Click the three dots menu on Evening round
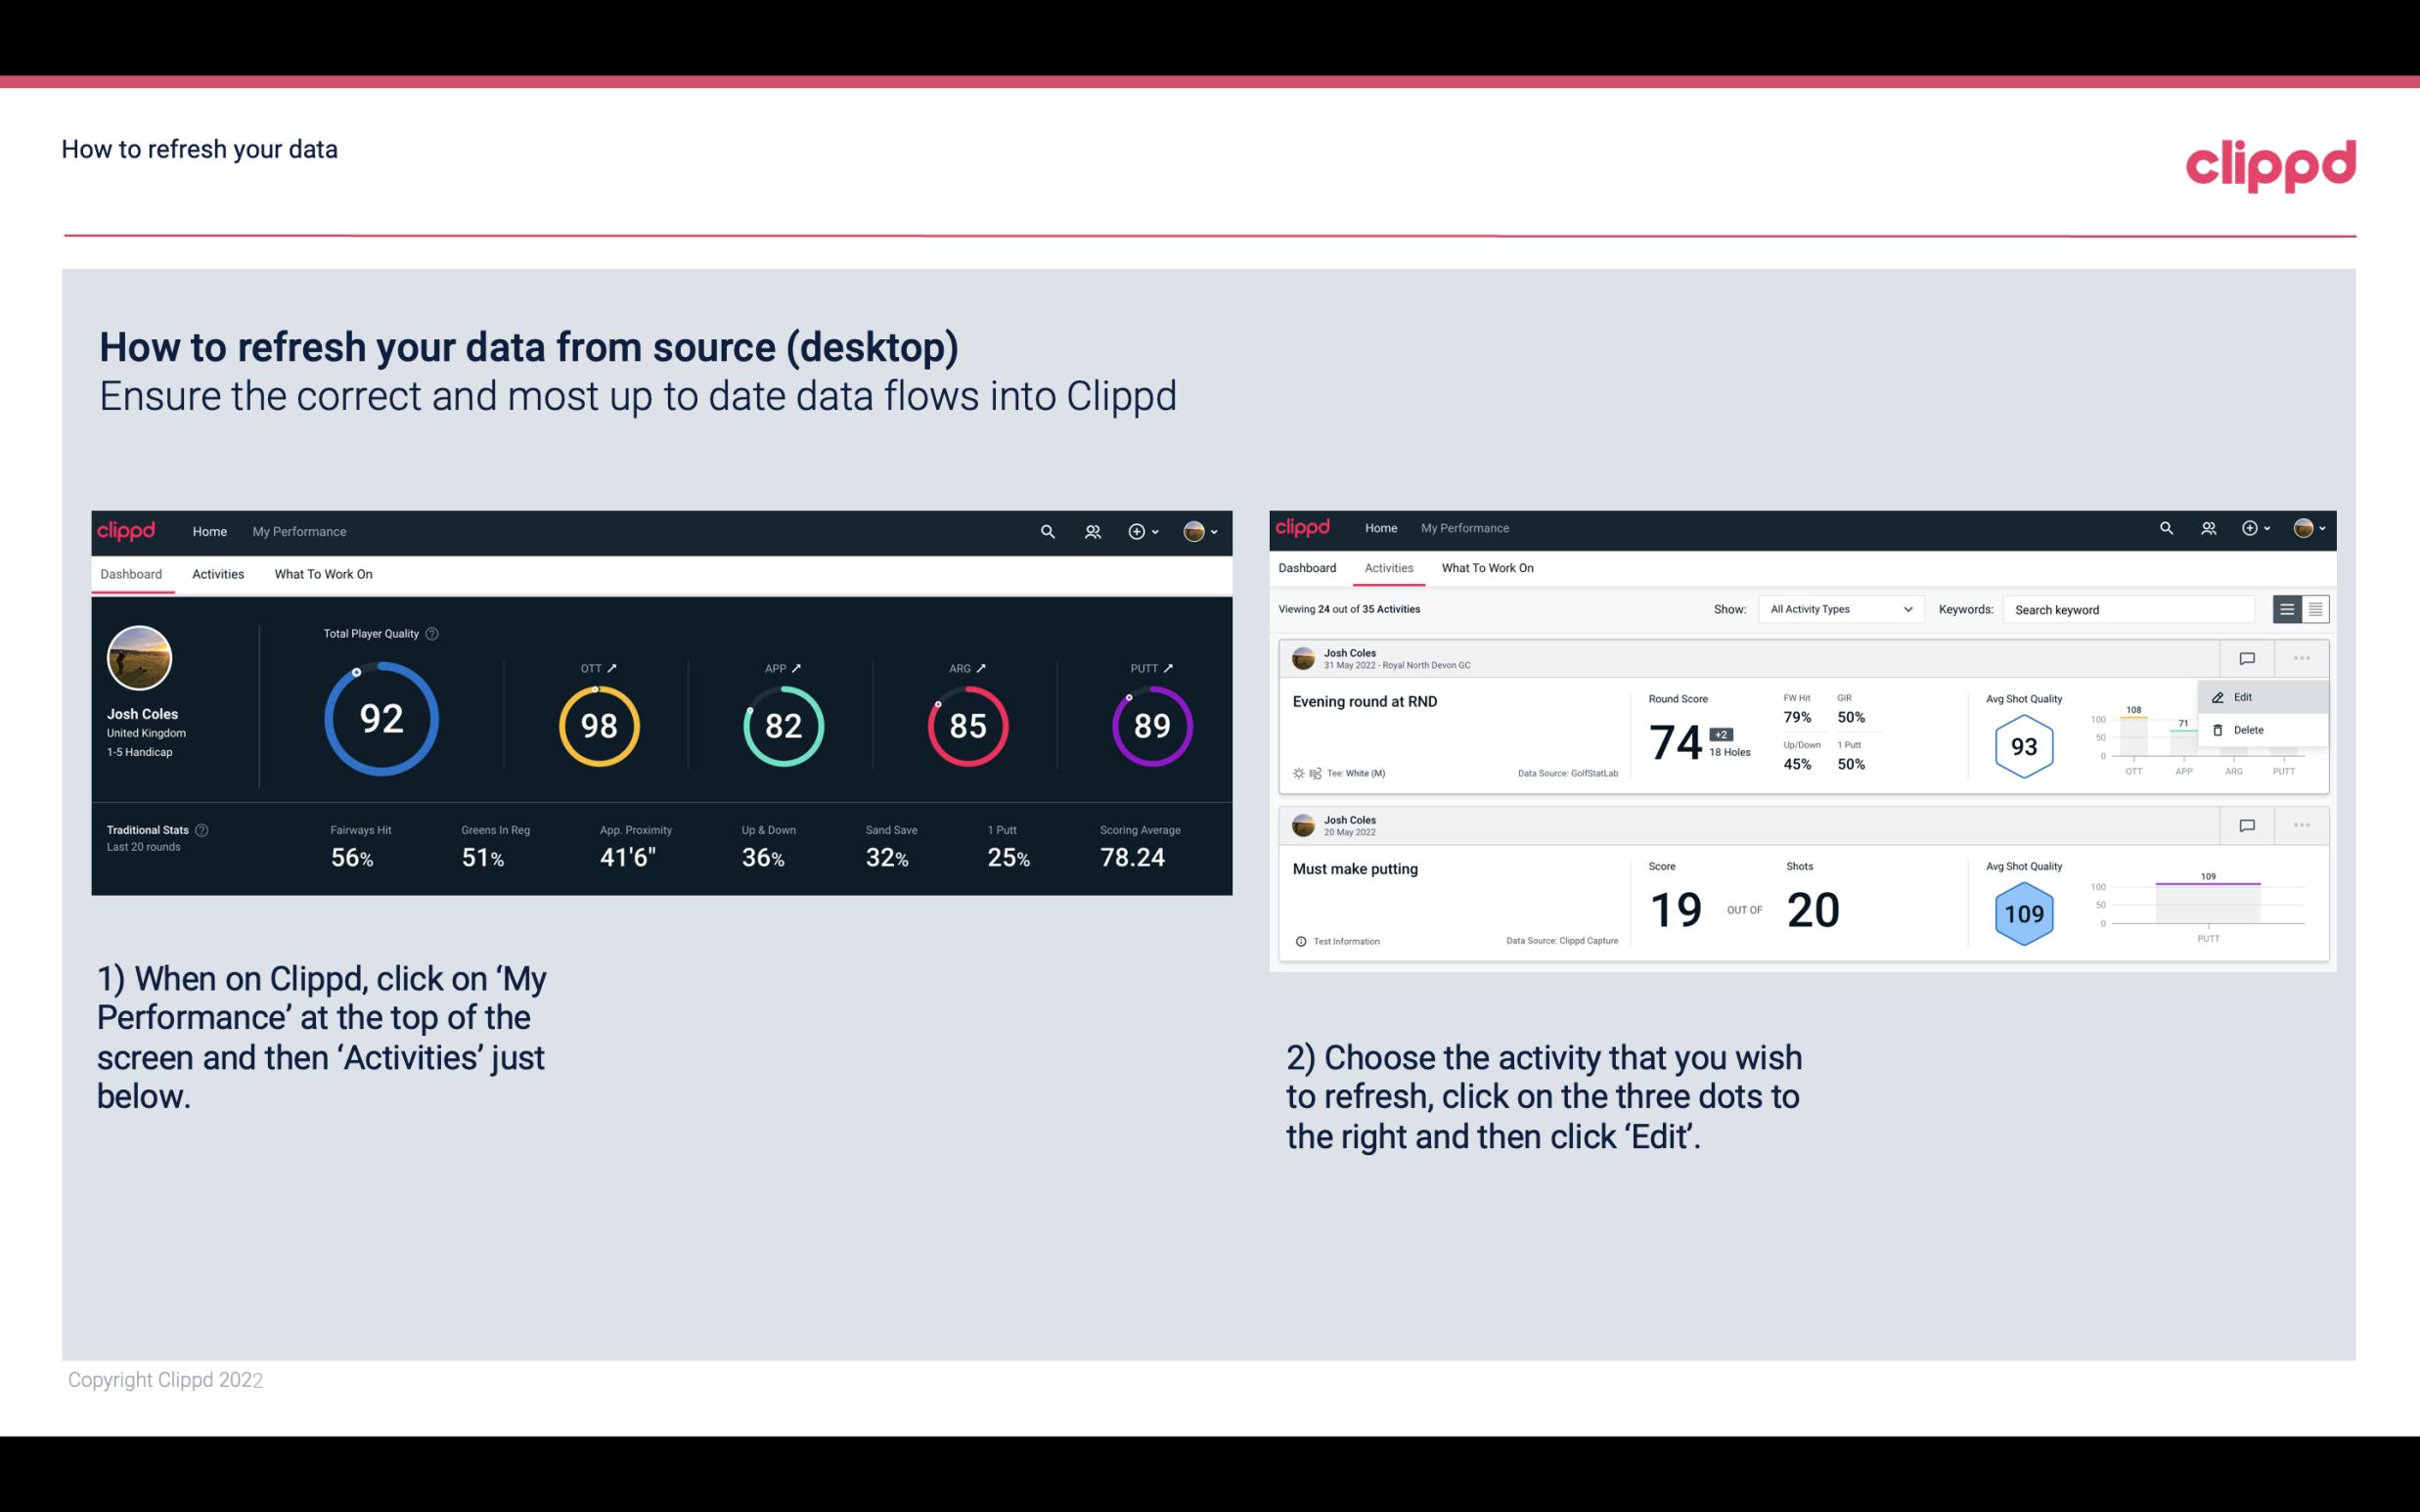Screen dimensions: 2420x1512 click(x=2302, y=656)
